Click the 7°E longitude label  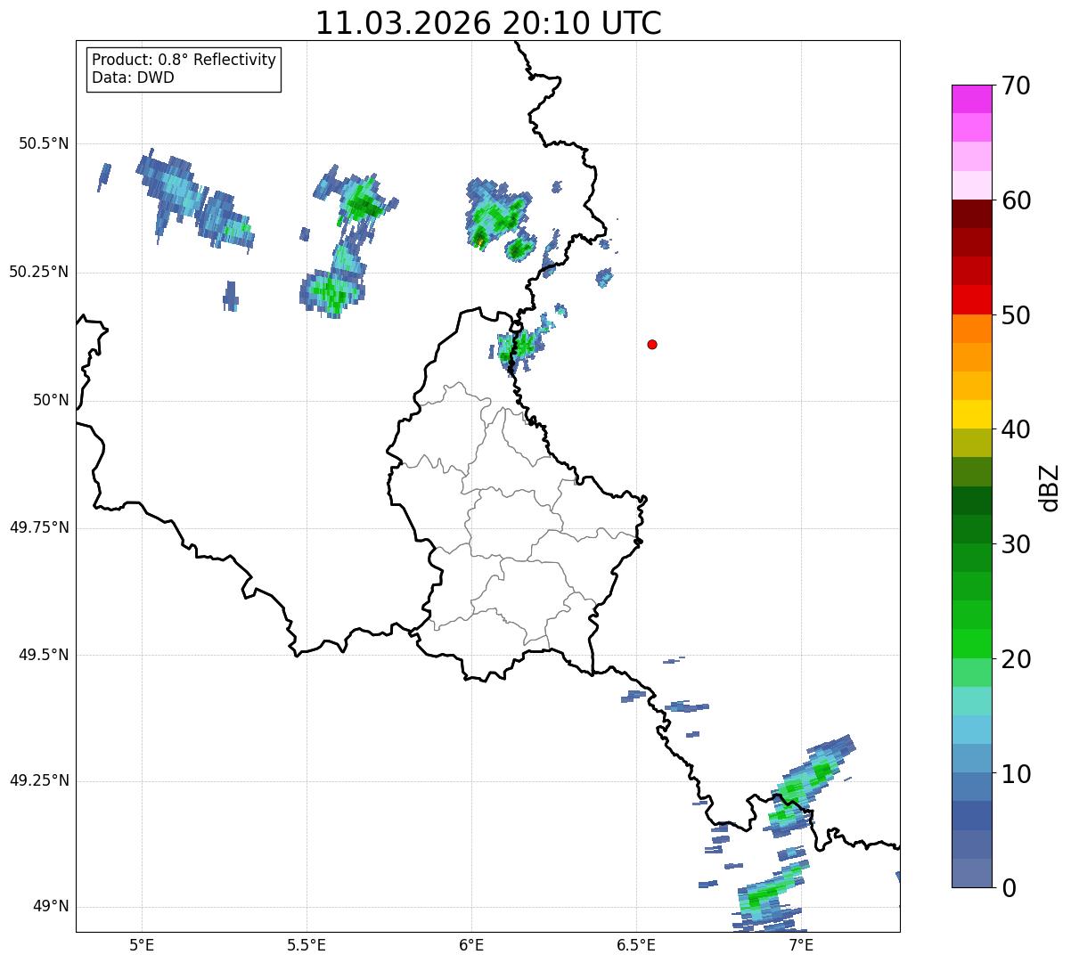[x=801, y=944]
